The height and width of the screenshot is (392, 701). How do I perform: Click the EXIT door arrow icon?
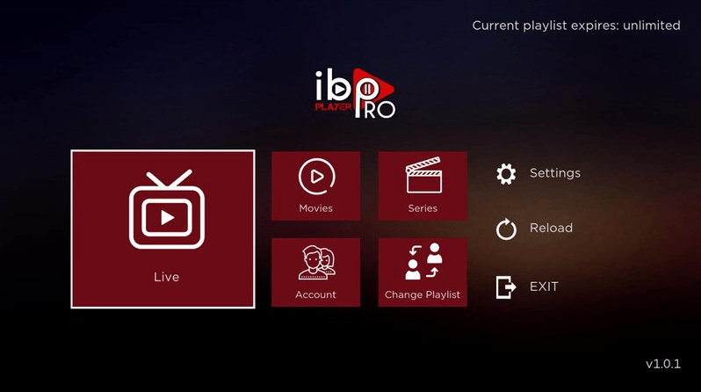[x=506, y=287]
